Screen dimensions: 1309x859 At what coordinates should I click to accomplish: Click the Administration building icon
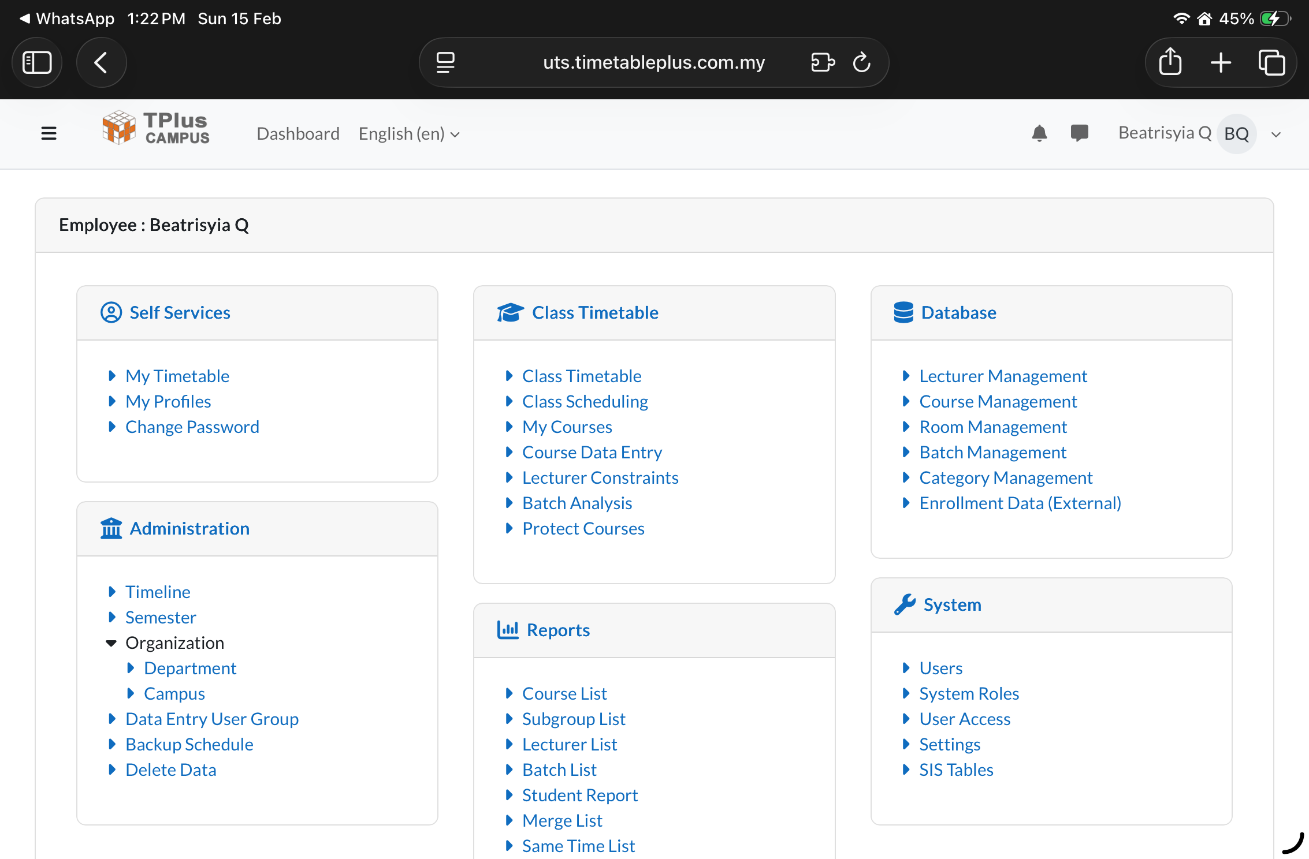point(111,528)
